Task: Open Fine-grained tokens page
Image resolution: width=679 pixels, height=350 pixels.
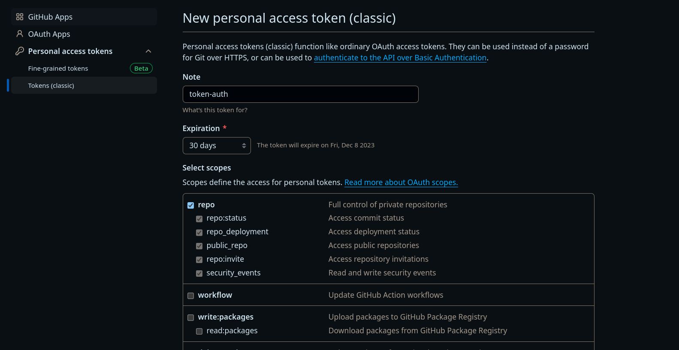Action: (58, 69)
